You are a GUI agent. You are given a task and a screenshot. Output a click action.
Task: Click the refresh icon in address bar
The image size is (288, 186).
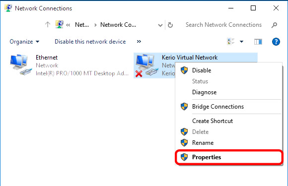click(x=170, y=25)
